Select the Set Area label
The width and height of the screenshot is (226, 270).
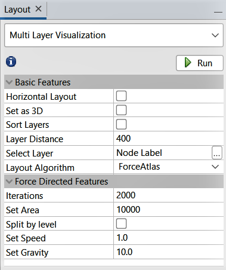point(23,210)
